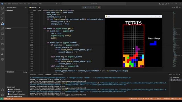Open the Manage gear icon
182x102 pixels.
tap(2, 95)
